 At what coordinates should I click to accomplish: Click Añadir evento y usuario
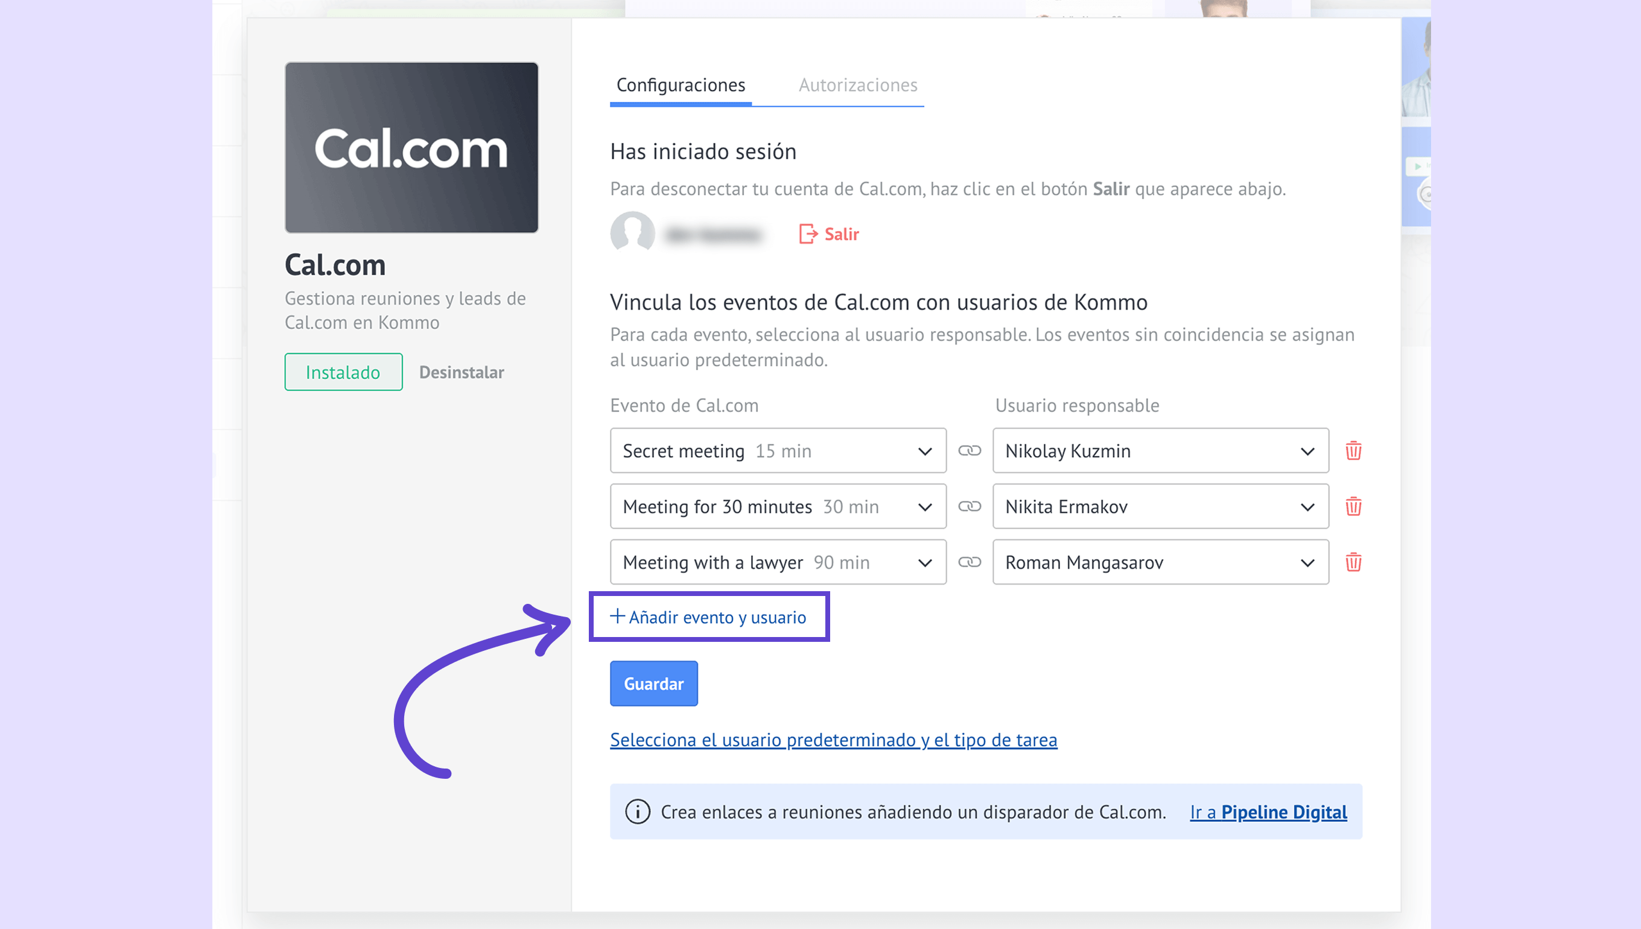(708, 617)
